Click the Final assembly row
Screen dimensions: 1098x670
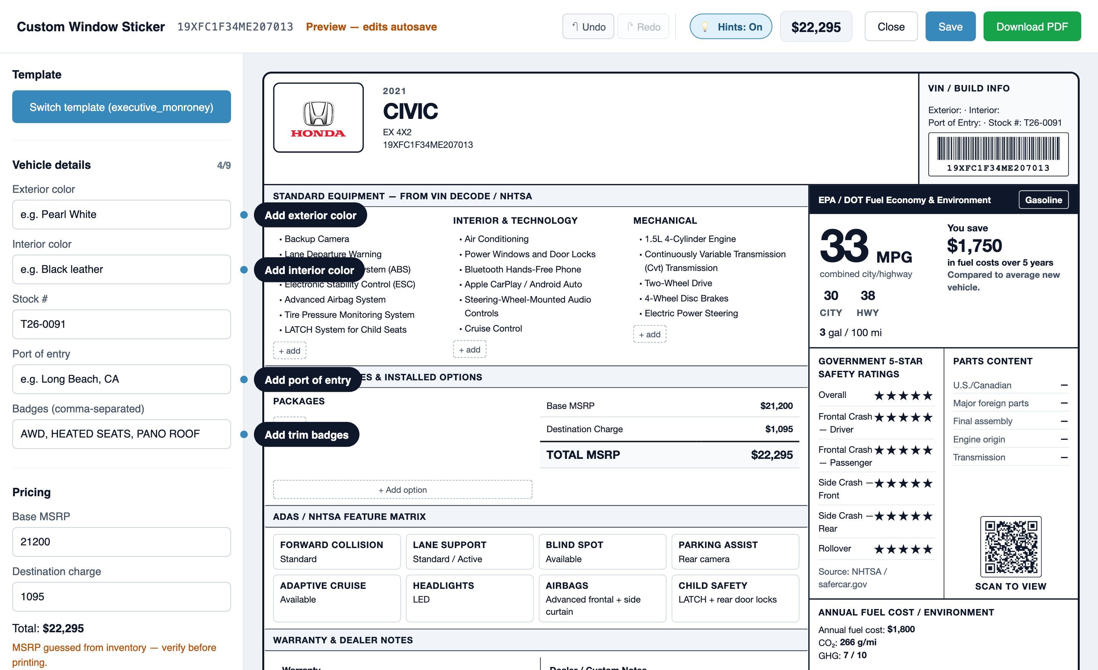tap(1011, 422)
